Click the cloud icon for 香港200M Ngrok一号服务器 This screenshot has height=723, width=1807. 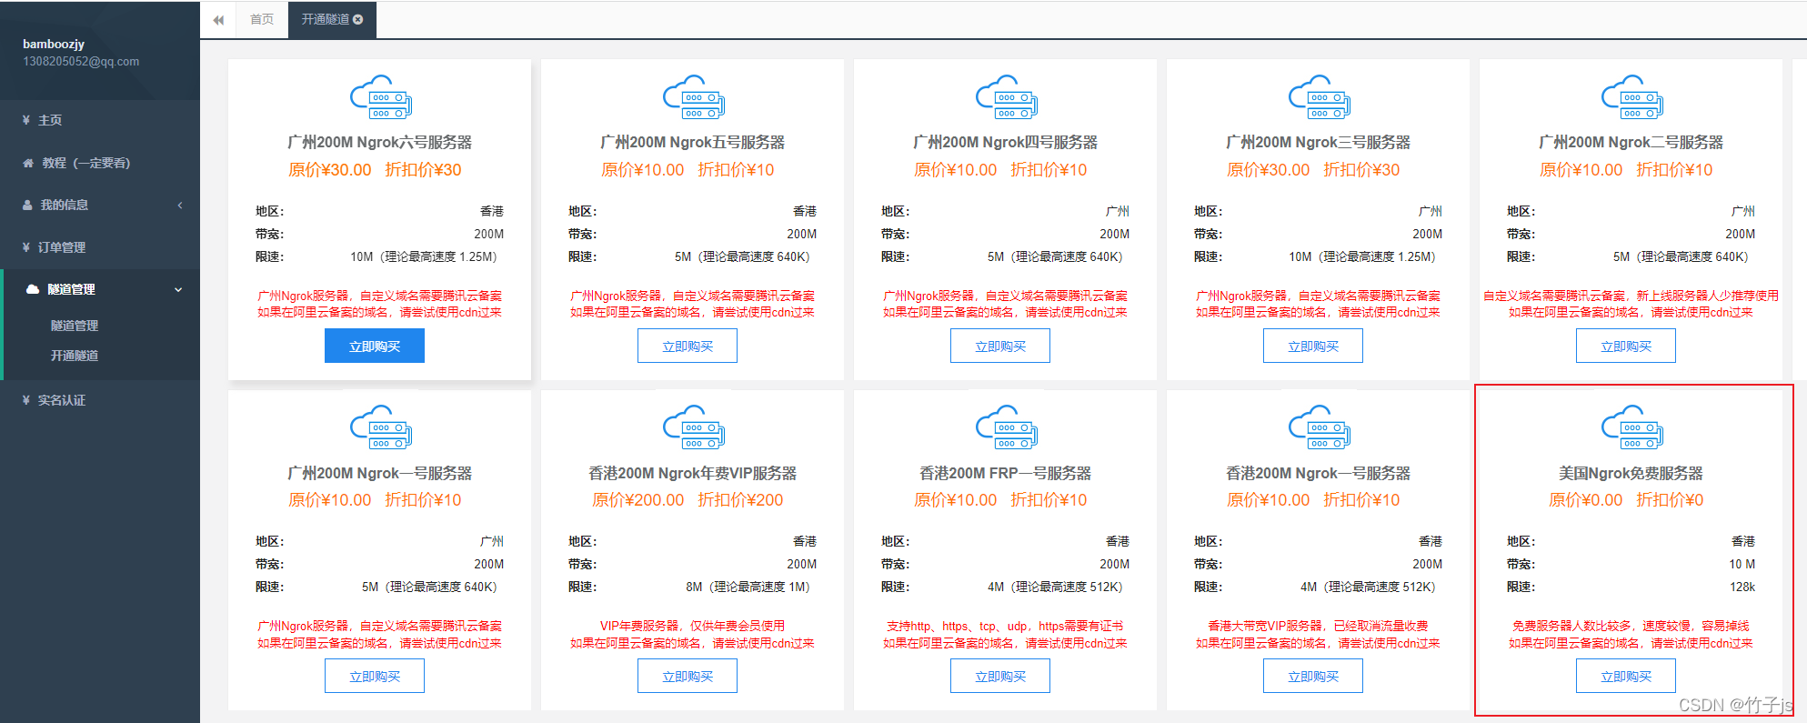pos(1320,427)
